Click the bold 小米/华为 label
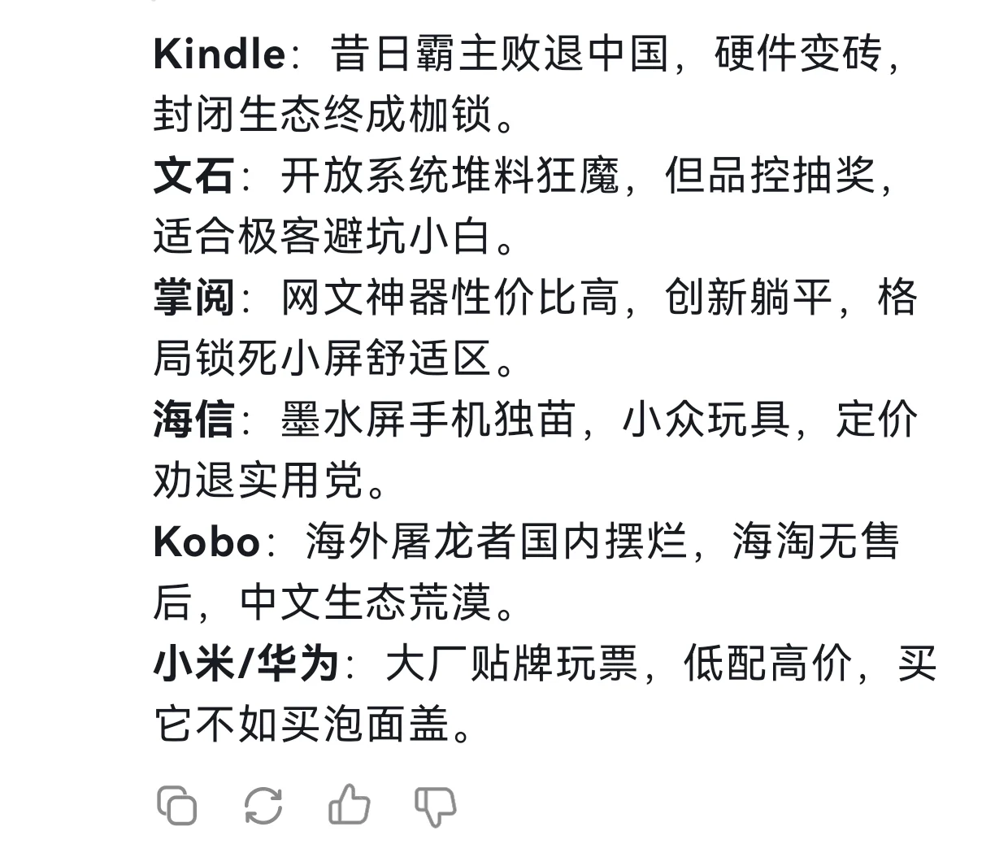 tap(246, 664)
